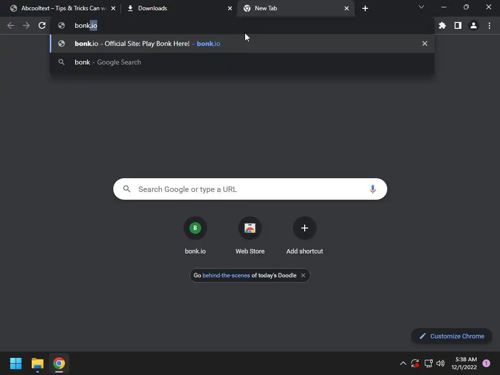Select the bonk.io Official Site suggestion
Viewport: 500px width, 375px height.
click(x=242, y=43)
